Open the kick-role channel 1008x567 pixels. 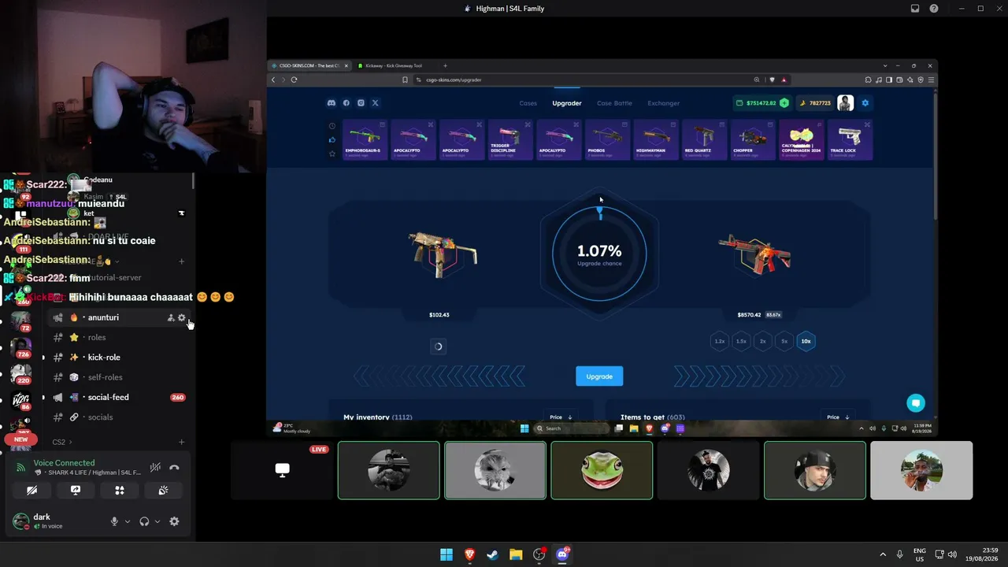(104, 358)
